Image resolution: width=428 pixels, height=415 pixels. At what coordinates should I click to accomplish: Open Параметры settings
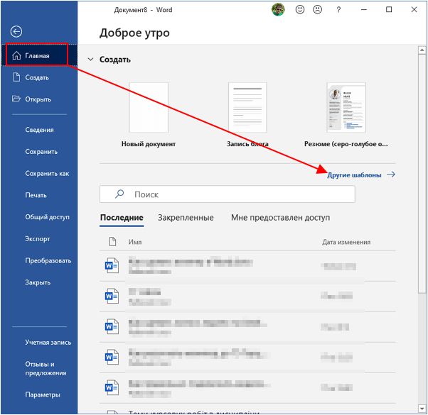point(43,394)
